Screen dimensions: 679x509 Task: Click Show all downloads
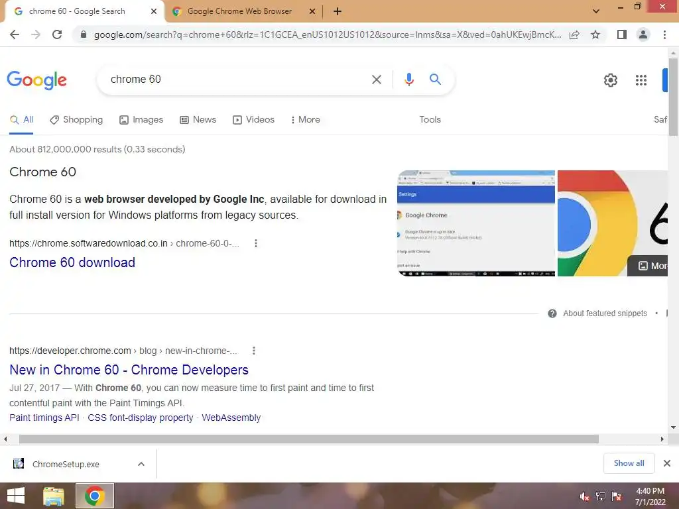[x=629, y=463]
